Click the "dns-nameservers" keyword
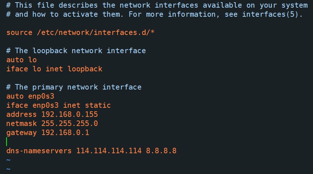This screenshot has height=174, width=313. (39, 151)
